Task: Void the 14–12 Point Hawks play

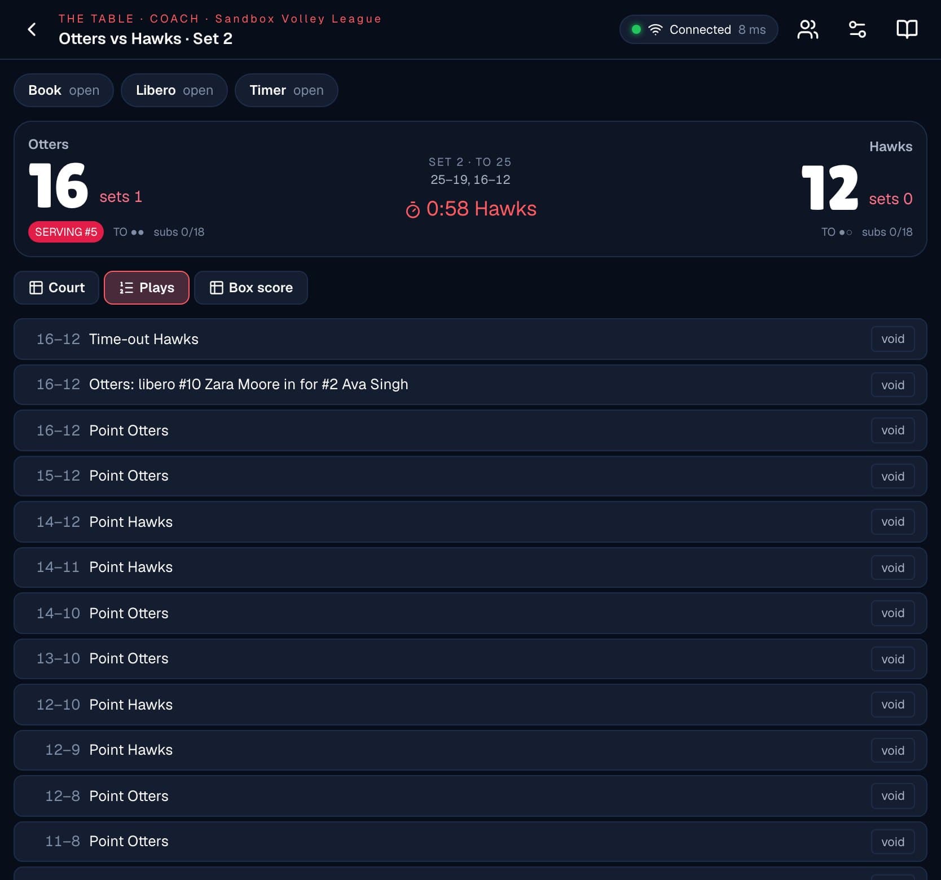Action: [x=892, y=522]
